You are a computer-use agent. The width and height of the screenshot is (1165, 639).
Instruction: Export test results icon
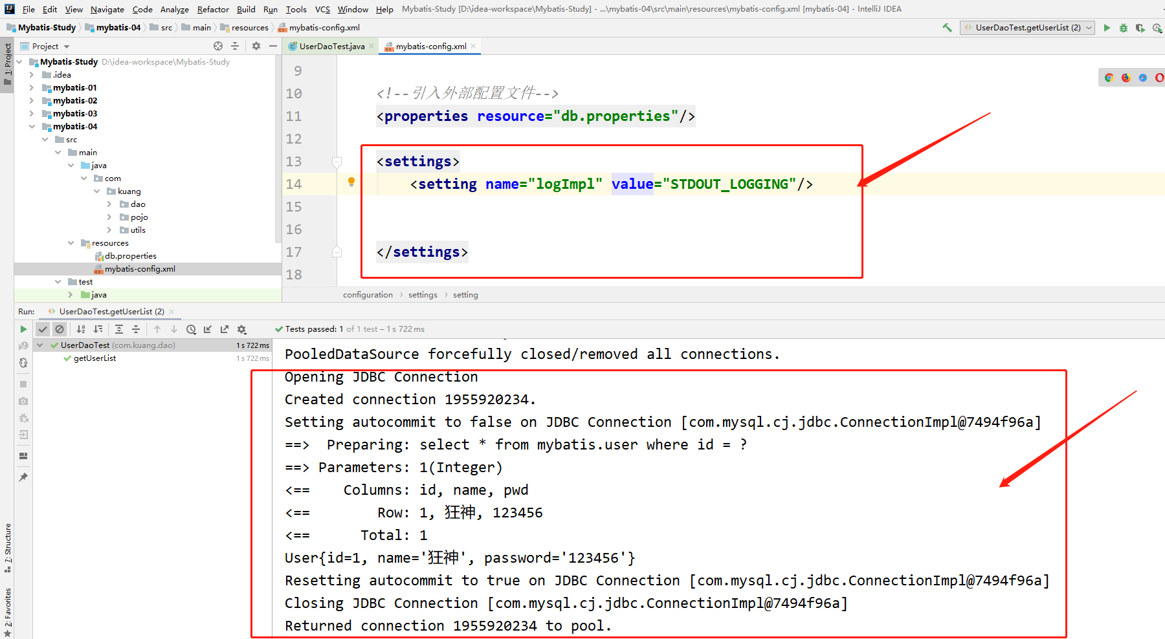coord(225,329)
